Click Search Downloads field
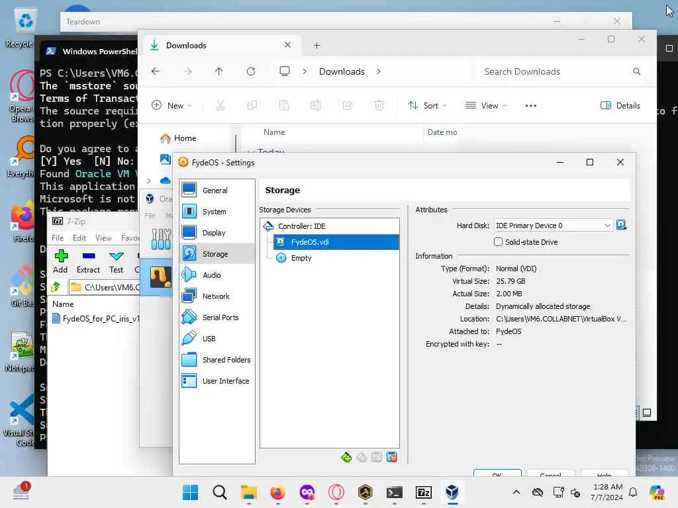Screen dimensions: 678x508 tap(560, 71)
